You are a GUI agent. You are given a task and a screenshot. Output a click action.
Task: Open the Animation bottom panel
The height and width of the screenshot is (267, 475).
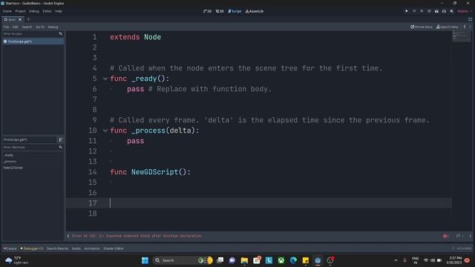pyautogui.click(x=92, y=248)
